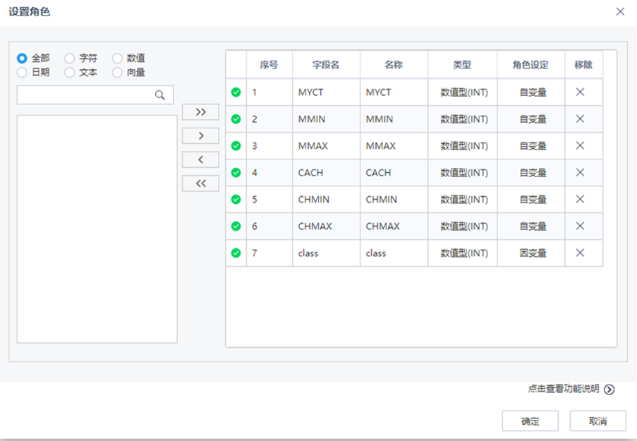Click the 因变量 role cell for class
Viewport: 637px width, 441px height.
[x=530, y=253]
